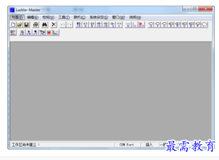Maximize the Ladder Master window
The image size is (219, 160).
[x=195, y=9]
